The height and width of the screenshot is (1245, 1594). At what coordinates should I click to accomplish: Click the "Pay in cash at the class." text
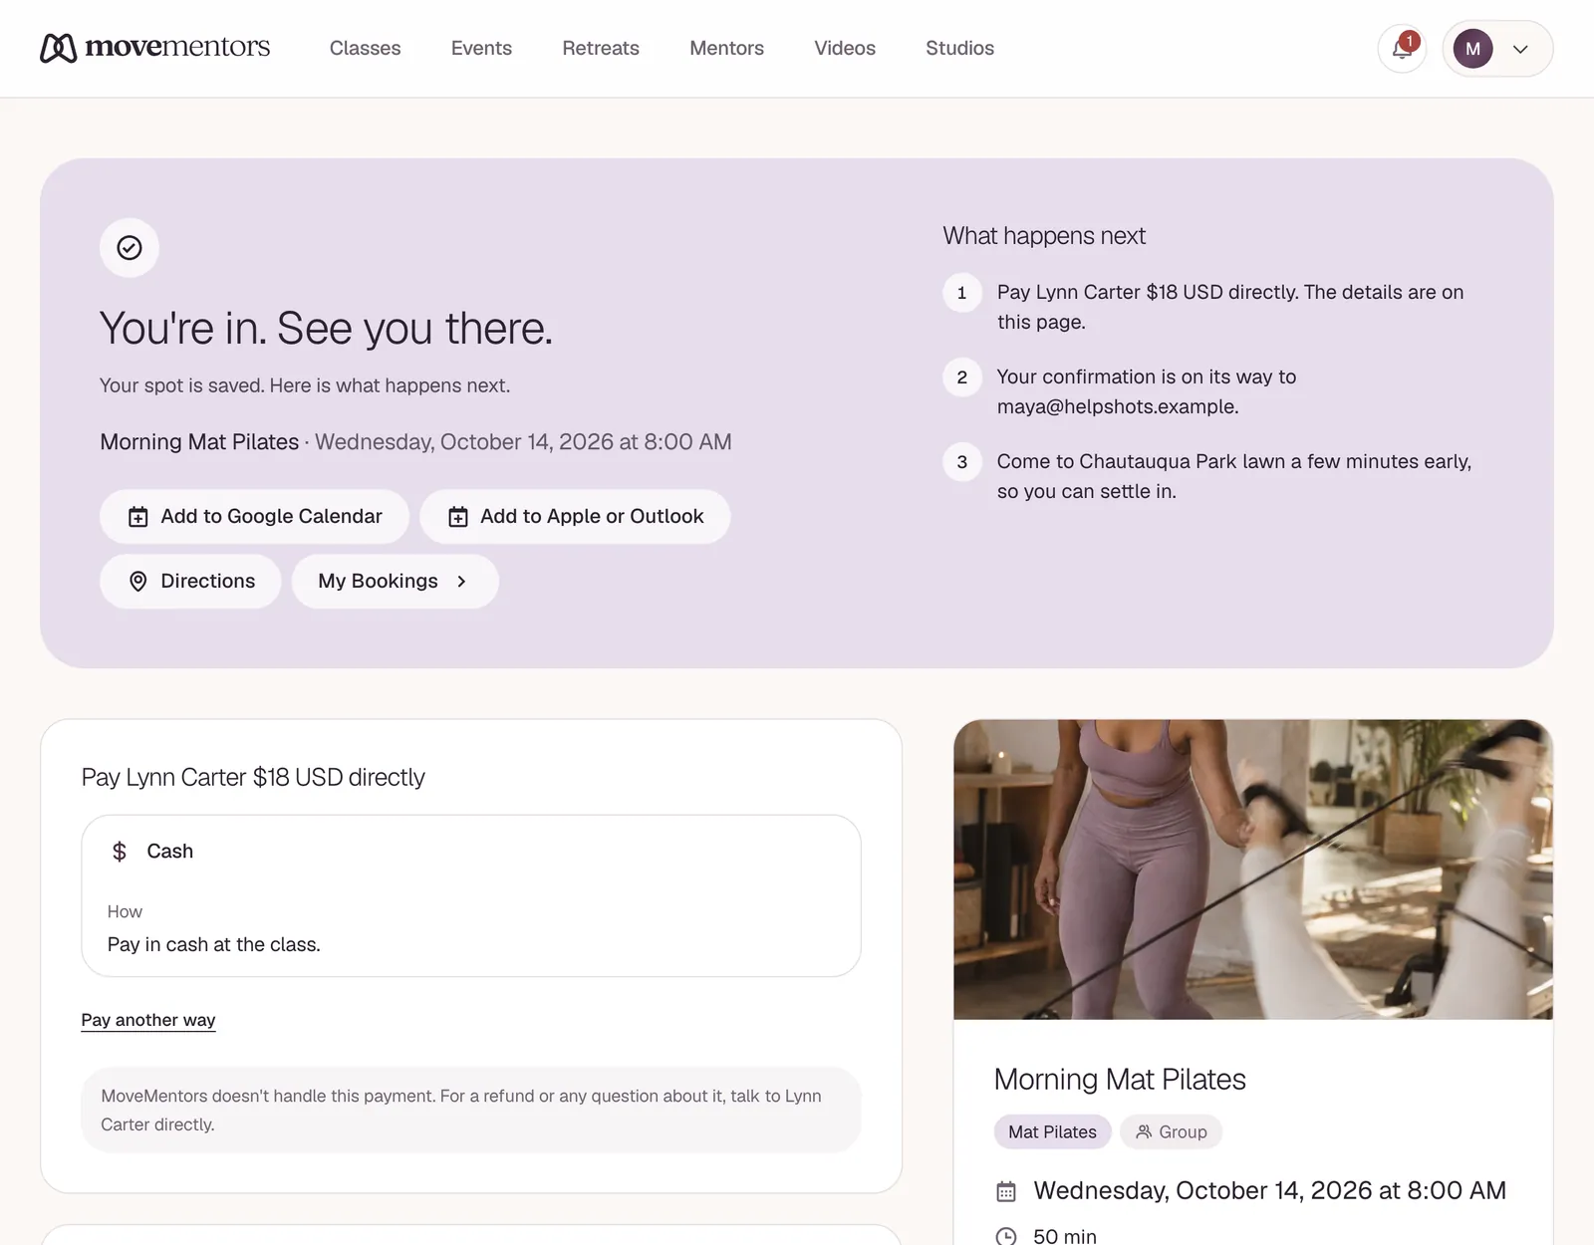coord(214,944)
